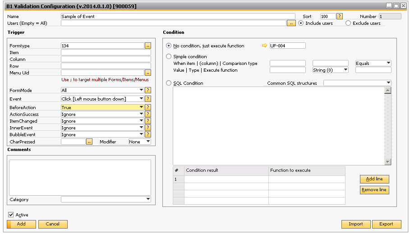410x234 pixels.
Task: Open Common SQL structures dropdown
Action: (x=357, y=83)
